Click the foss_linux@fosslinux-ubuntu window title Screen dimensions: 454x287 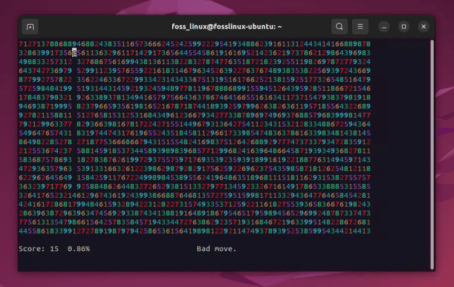coord(227,27)
